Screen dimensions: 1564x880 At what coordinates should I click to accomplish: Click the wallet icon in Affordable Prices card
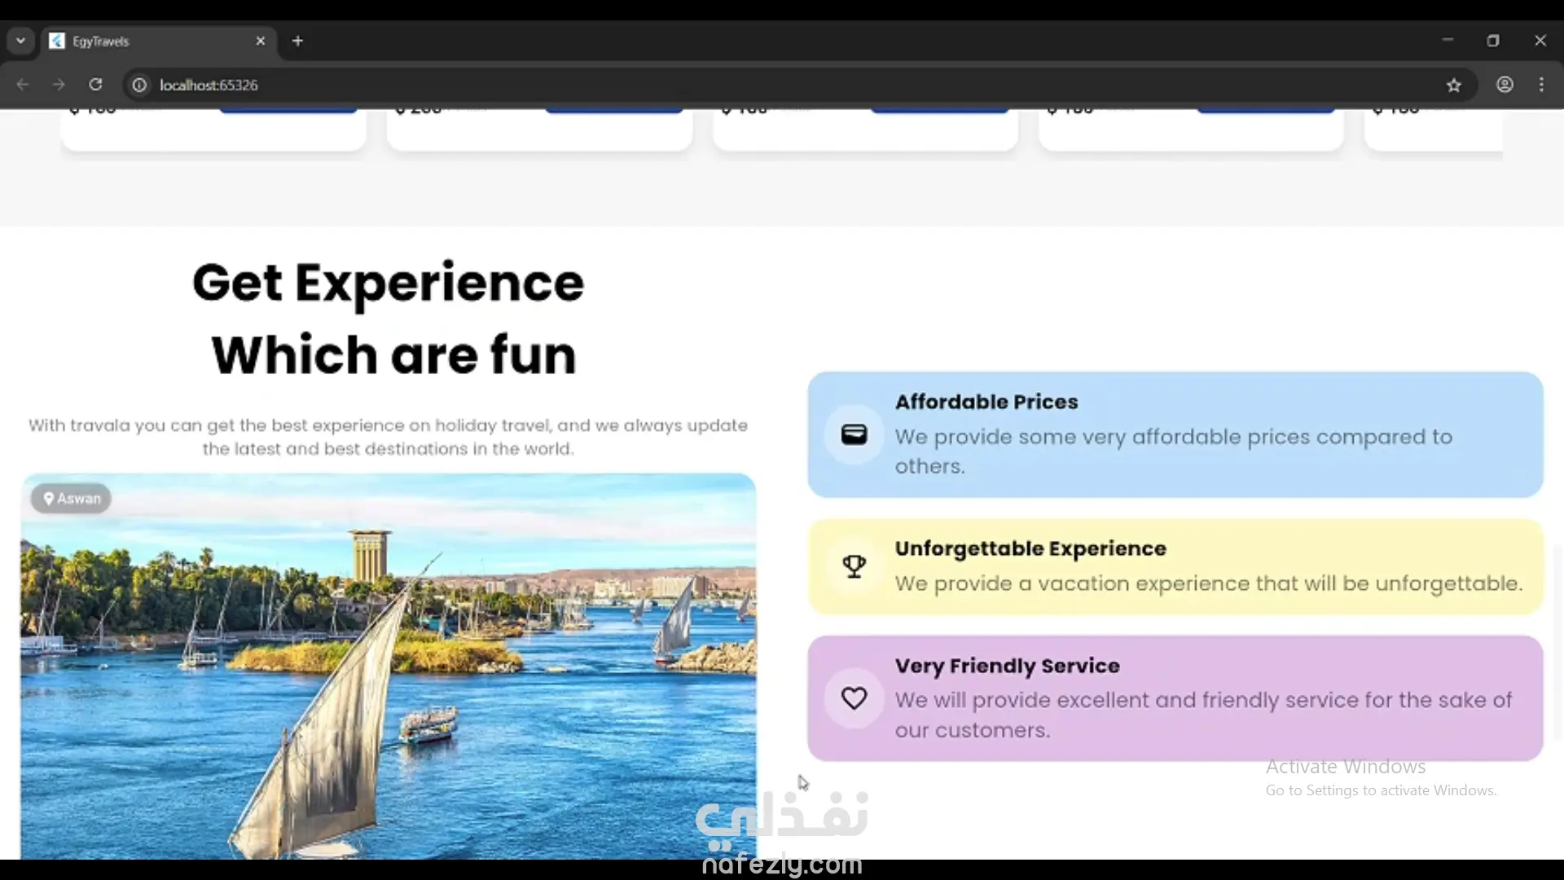(854, 434)
